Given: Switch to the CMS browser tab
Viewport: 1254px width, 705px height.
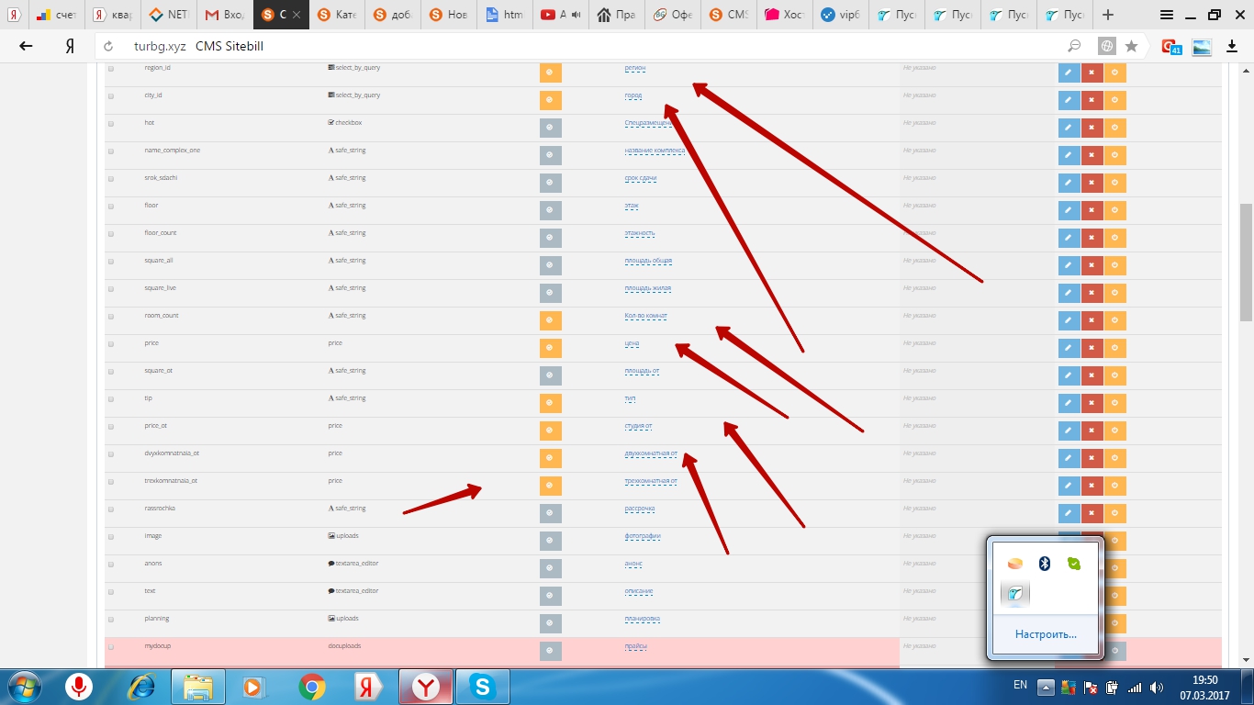Looking at the screenshot, I should [x=727, y=15].
